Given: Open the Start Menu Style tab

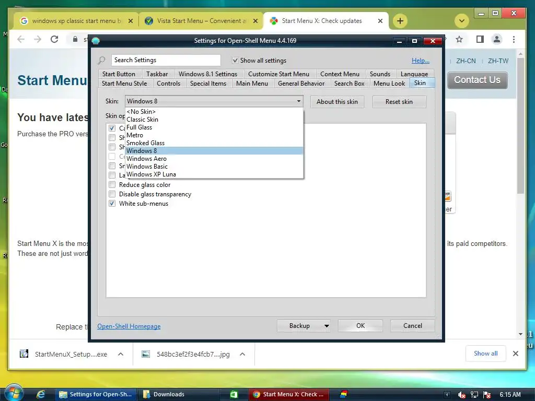Looking at the screenshot, I should 124,83.
